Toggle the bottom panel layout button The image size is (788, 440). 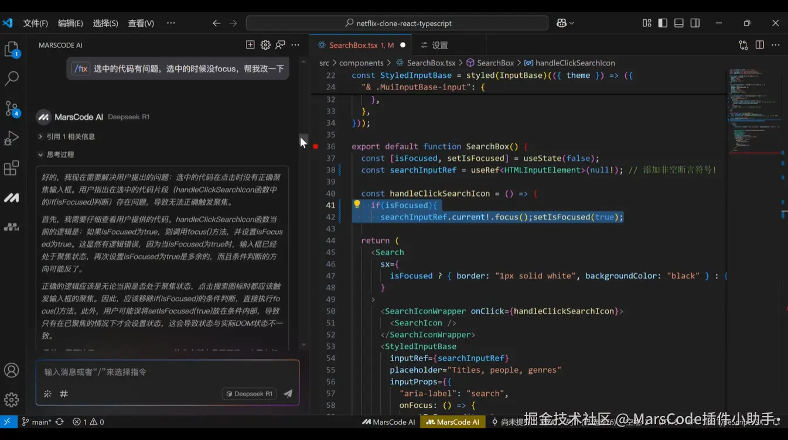[679, 23]
